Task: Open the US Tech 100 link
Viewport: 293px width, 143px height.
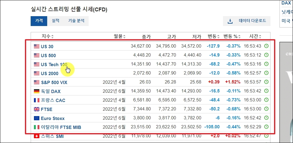Action: tap(54, 65)
